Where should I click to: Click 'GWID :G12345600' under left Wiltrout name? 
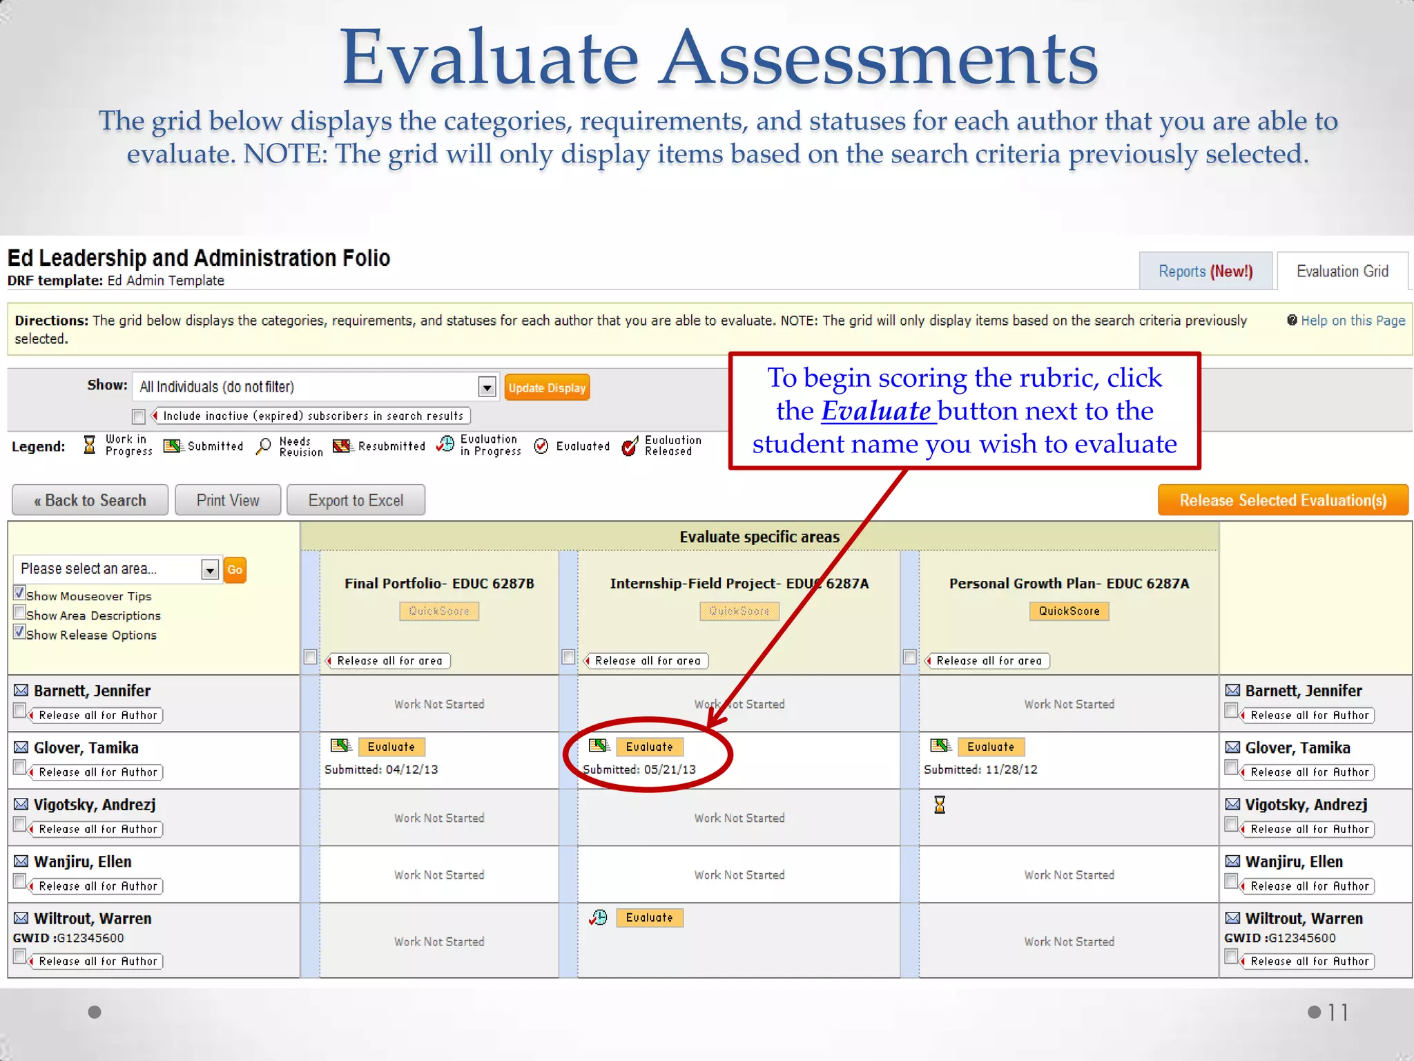pyautogui.click(x=68, y=938)
